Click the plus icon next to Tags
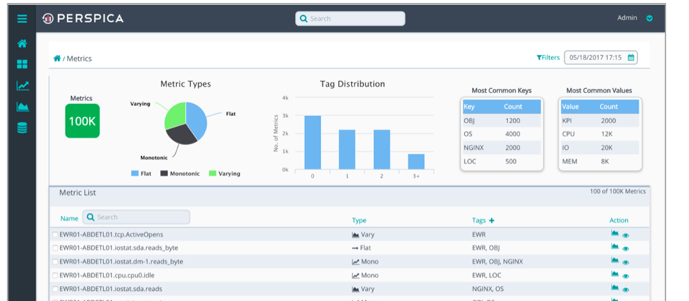Screen dimensions: 689x301 (492, 219)
